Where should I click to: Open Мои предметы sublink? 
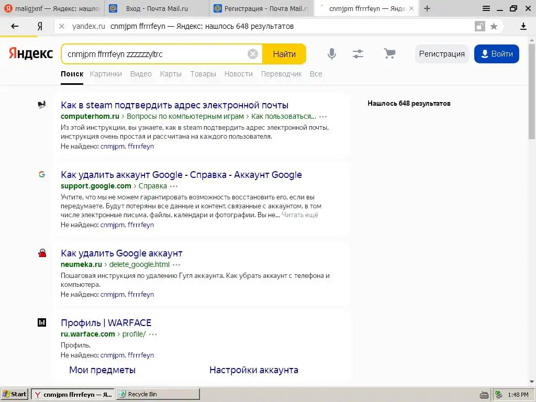click(x=102, y=370)
